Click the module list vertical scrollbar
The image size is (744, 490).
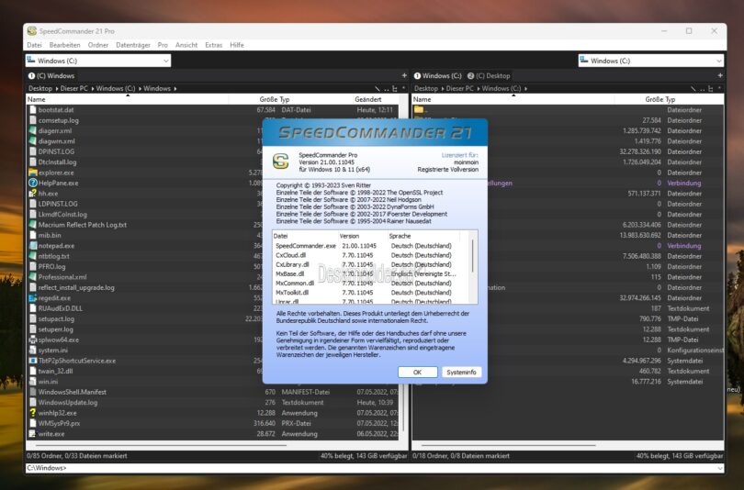[x=474, y=266]
